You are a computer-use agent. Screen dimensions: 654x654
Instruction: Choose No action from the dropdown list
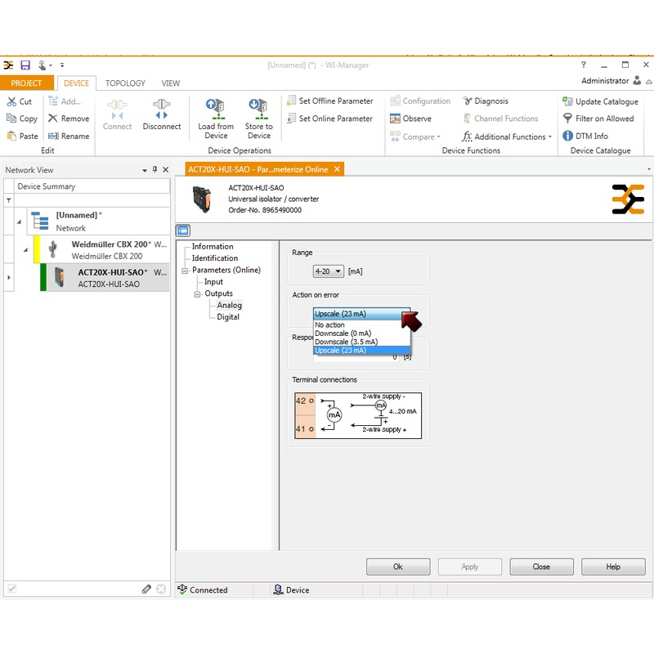pos(361,325)
